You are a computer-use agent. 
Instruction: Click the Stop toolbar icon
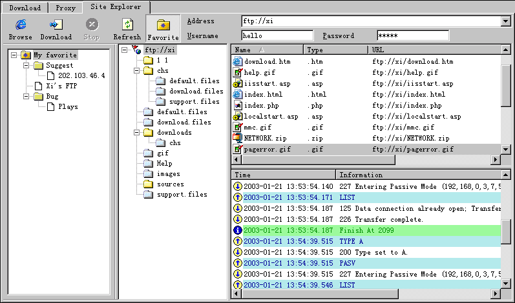coord(92,24)
